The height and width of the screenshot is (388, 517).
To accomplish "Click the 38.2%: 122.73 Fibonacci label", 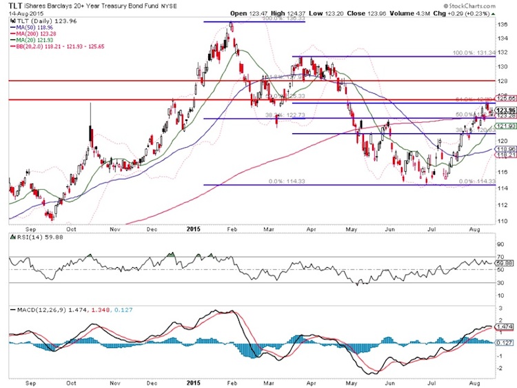I will [285, 115].
